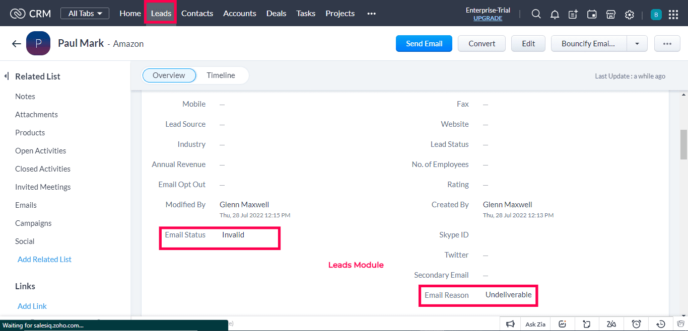Image resolution: width=688 pixels, height=331 pixels.
Task: Expand the All Tabs dropdown
Action: 85,14
